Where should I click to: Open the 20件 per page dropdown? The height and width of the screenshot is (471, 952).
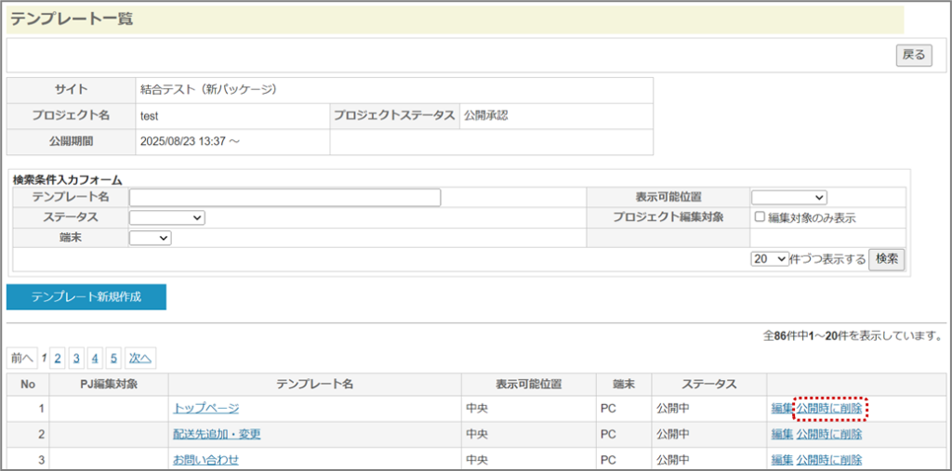(770, 259)
